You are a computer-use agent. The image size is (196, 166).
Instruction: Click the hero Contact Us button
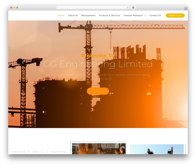click(x=98, y=91)
